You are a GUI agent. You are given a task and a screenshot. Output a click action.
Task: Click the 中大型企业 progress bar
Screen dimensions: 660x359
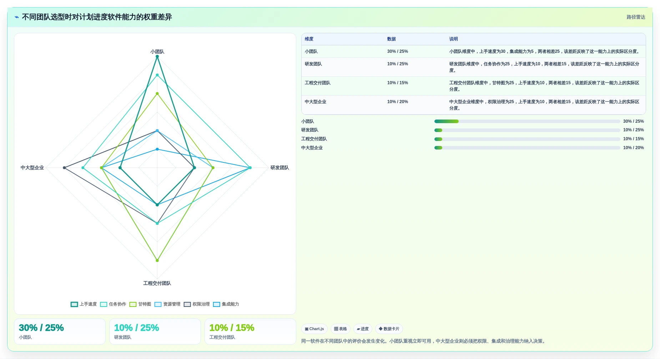tap(527, 148)
